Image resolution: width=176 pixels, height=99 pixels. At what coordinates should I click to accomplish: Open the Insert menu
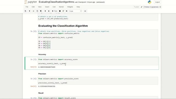pyautogui.click(x=47, y=7)
